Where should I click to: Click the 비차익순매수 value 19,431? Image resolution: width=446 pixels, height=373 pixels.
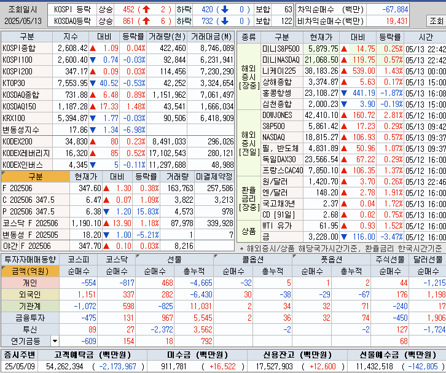coord(397,21)
